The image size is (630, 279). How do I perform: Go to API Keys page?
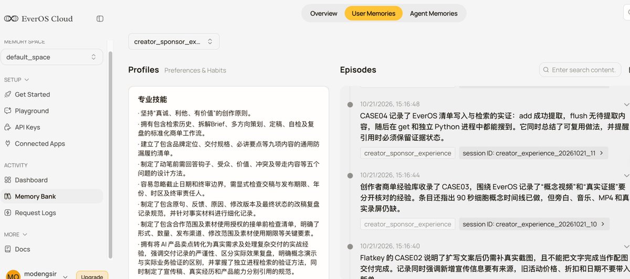[51, 127]
